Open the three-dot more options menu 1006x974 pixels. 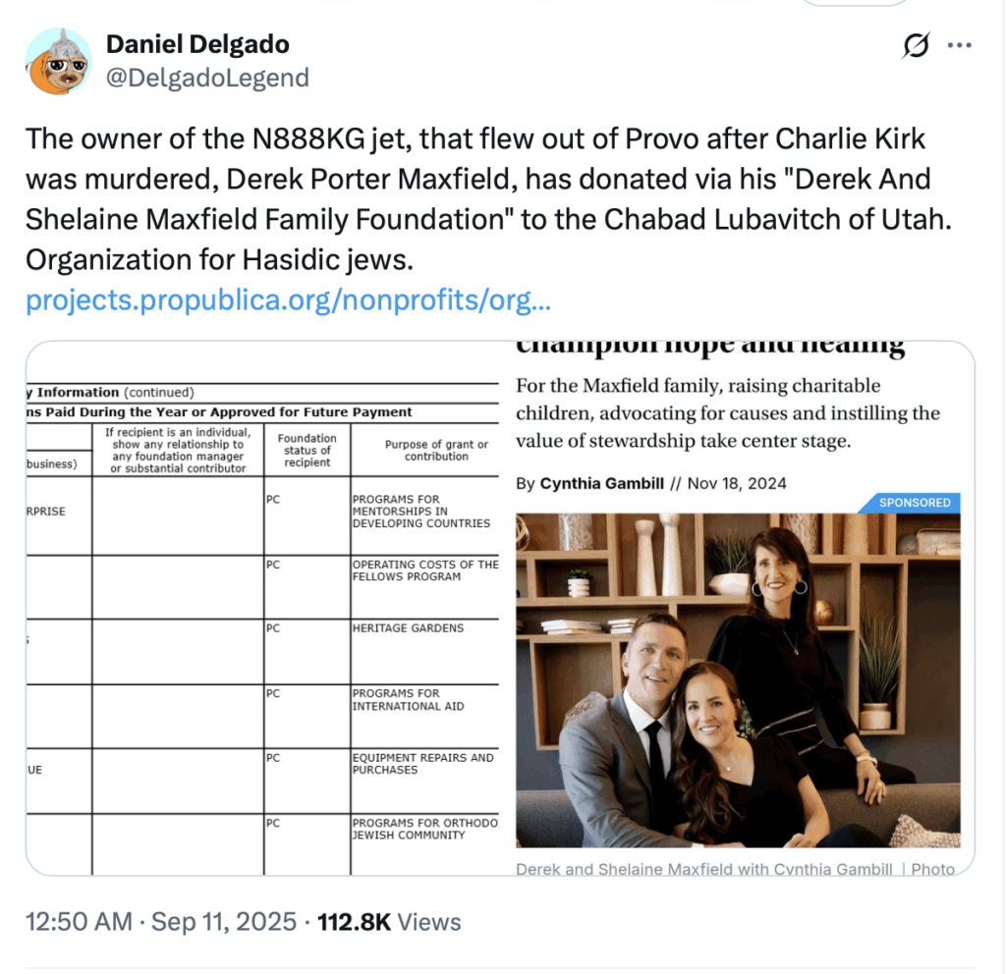pyautogui.click(x=959, y=46)
